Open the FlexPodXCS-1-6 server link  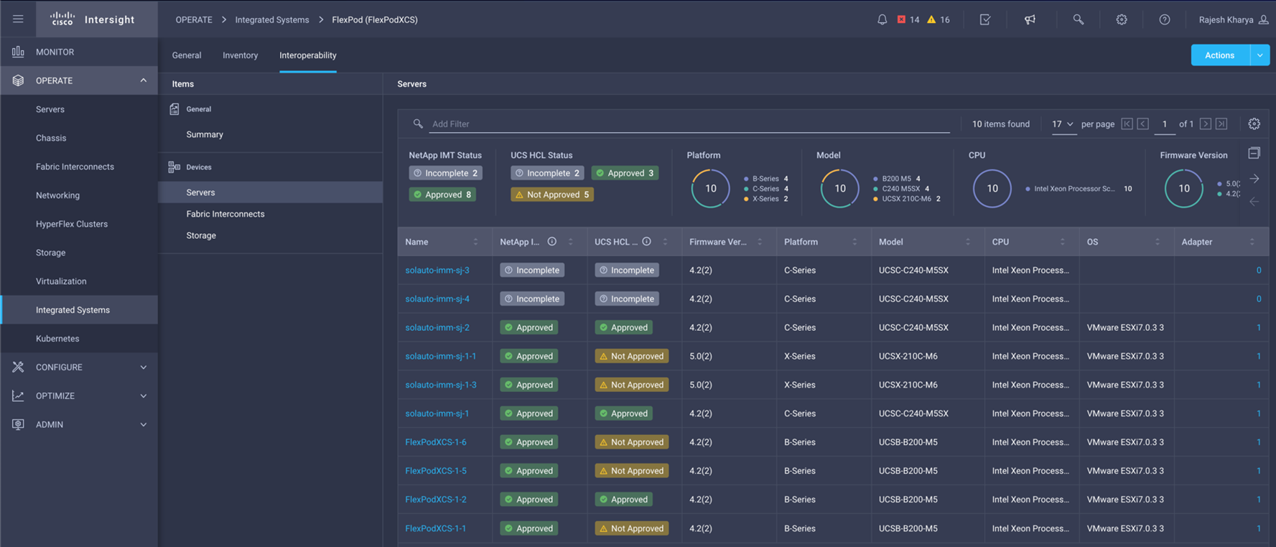point(435,442)
